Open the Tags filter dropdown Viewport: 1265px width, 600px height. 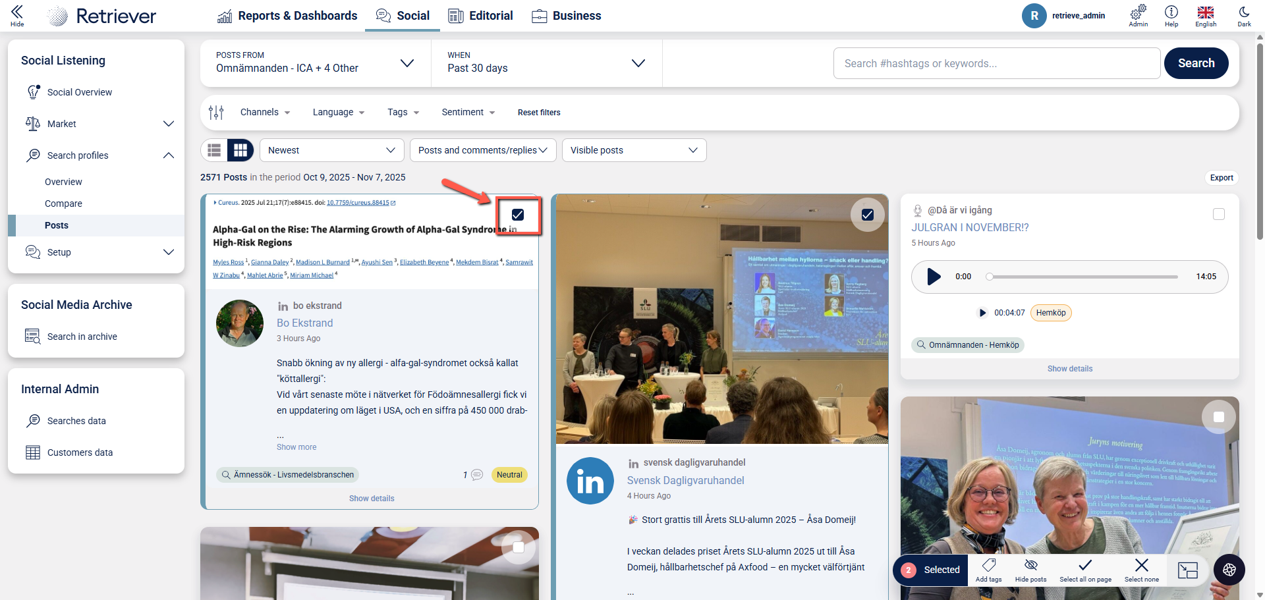[403, 113]
